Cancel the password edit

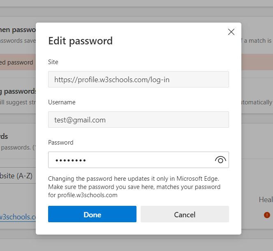tap(185, 214)
